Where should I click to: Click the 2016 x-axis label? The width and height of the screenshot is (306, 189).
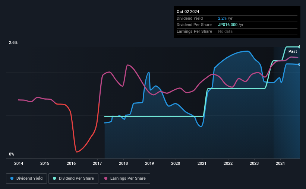(x=71, y=163)
